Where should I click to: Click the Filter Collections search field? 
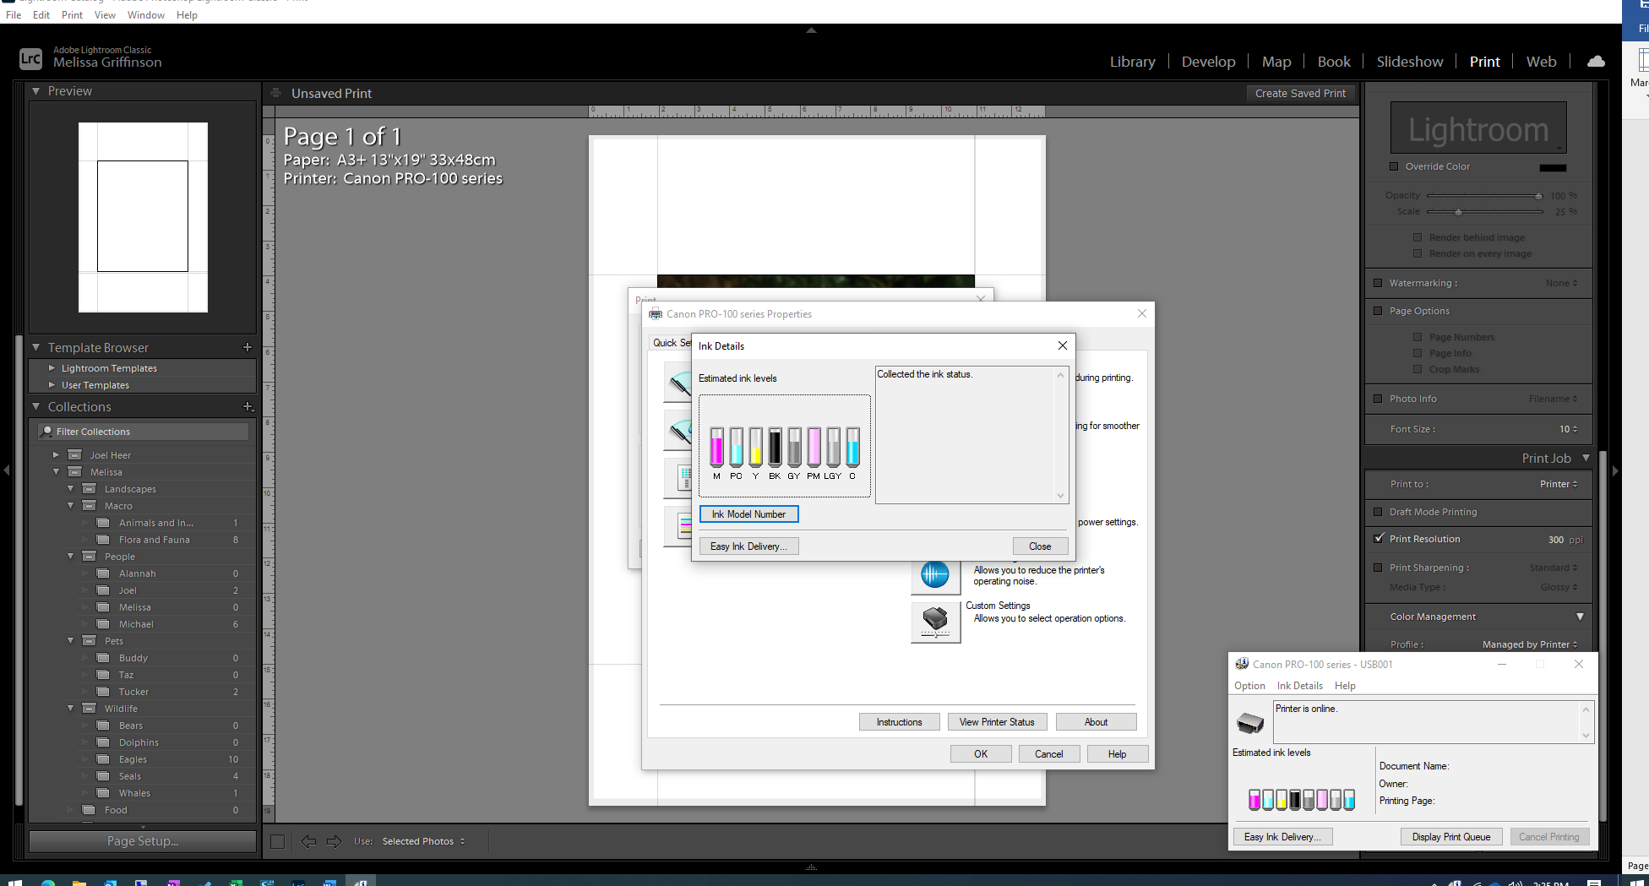[x=144, y=432]
